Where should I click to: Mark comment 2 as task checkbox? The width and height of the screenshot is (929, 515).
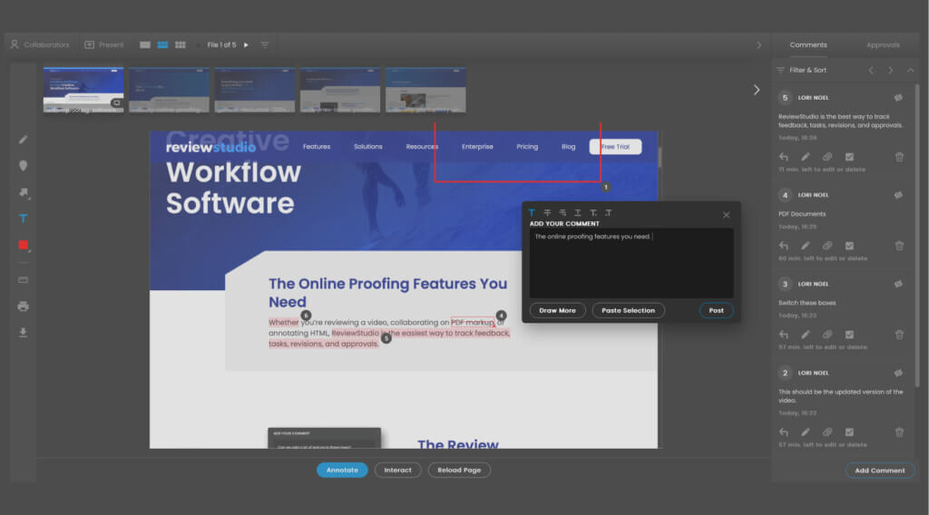click(x=849, y=432)
